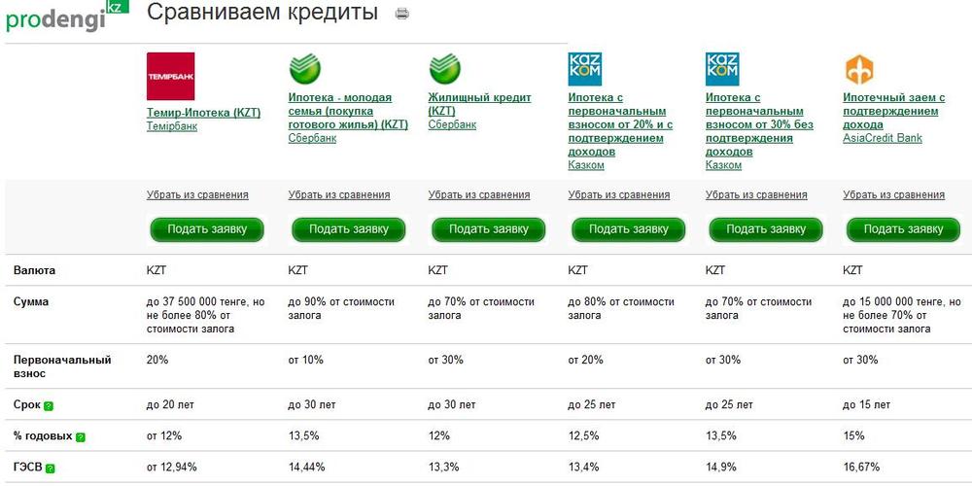Click the printer icon beside the heading
Image resolution: width=972 pixels, height=486 pixels.
[401, 14]
